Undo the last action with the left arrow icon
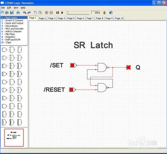Image resolution: width=167 pixels, height=154 pixels. pos(24,13)
